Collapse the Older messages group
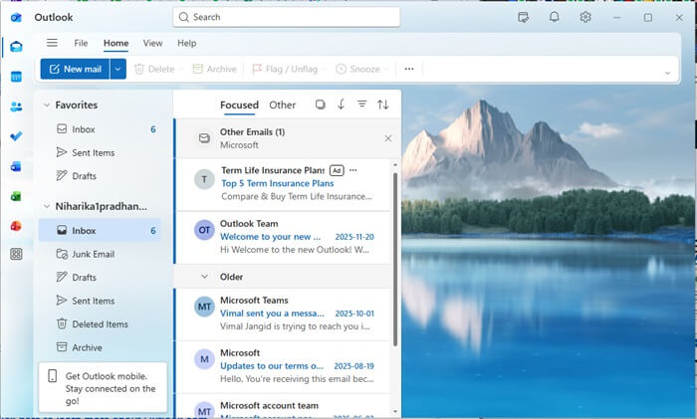The width and height of the screenshot is (697, 419). click(204, 277)
